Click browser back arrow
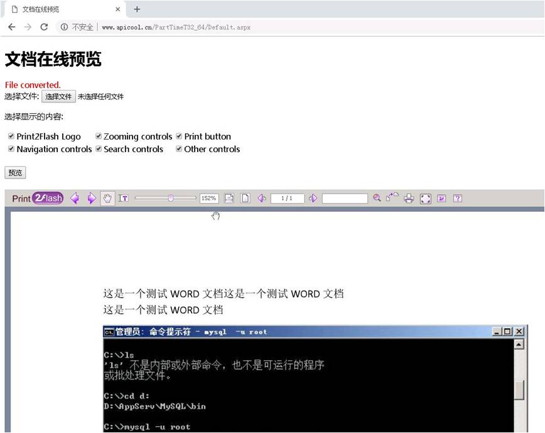 (11, 27)
